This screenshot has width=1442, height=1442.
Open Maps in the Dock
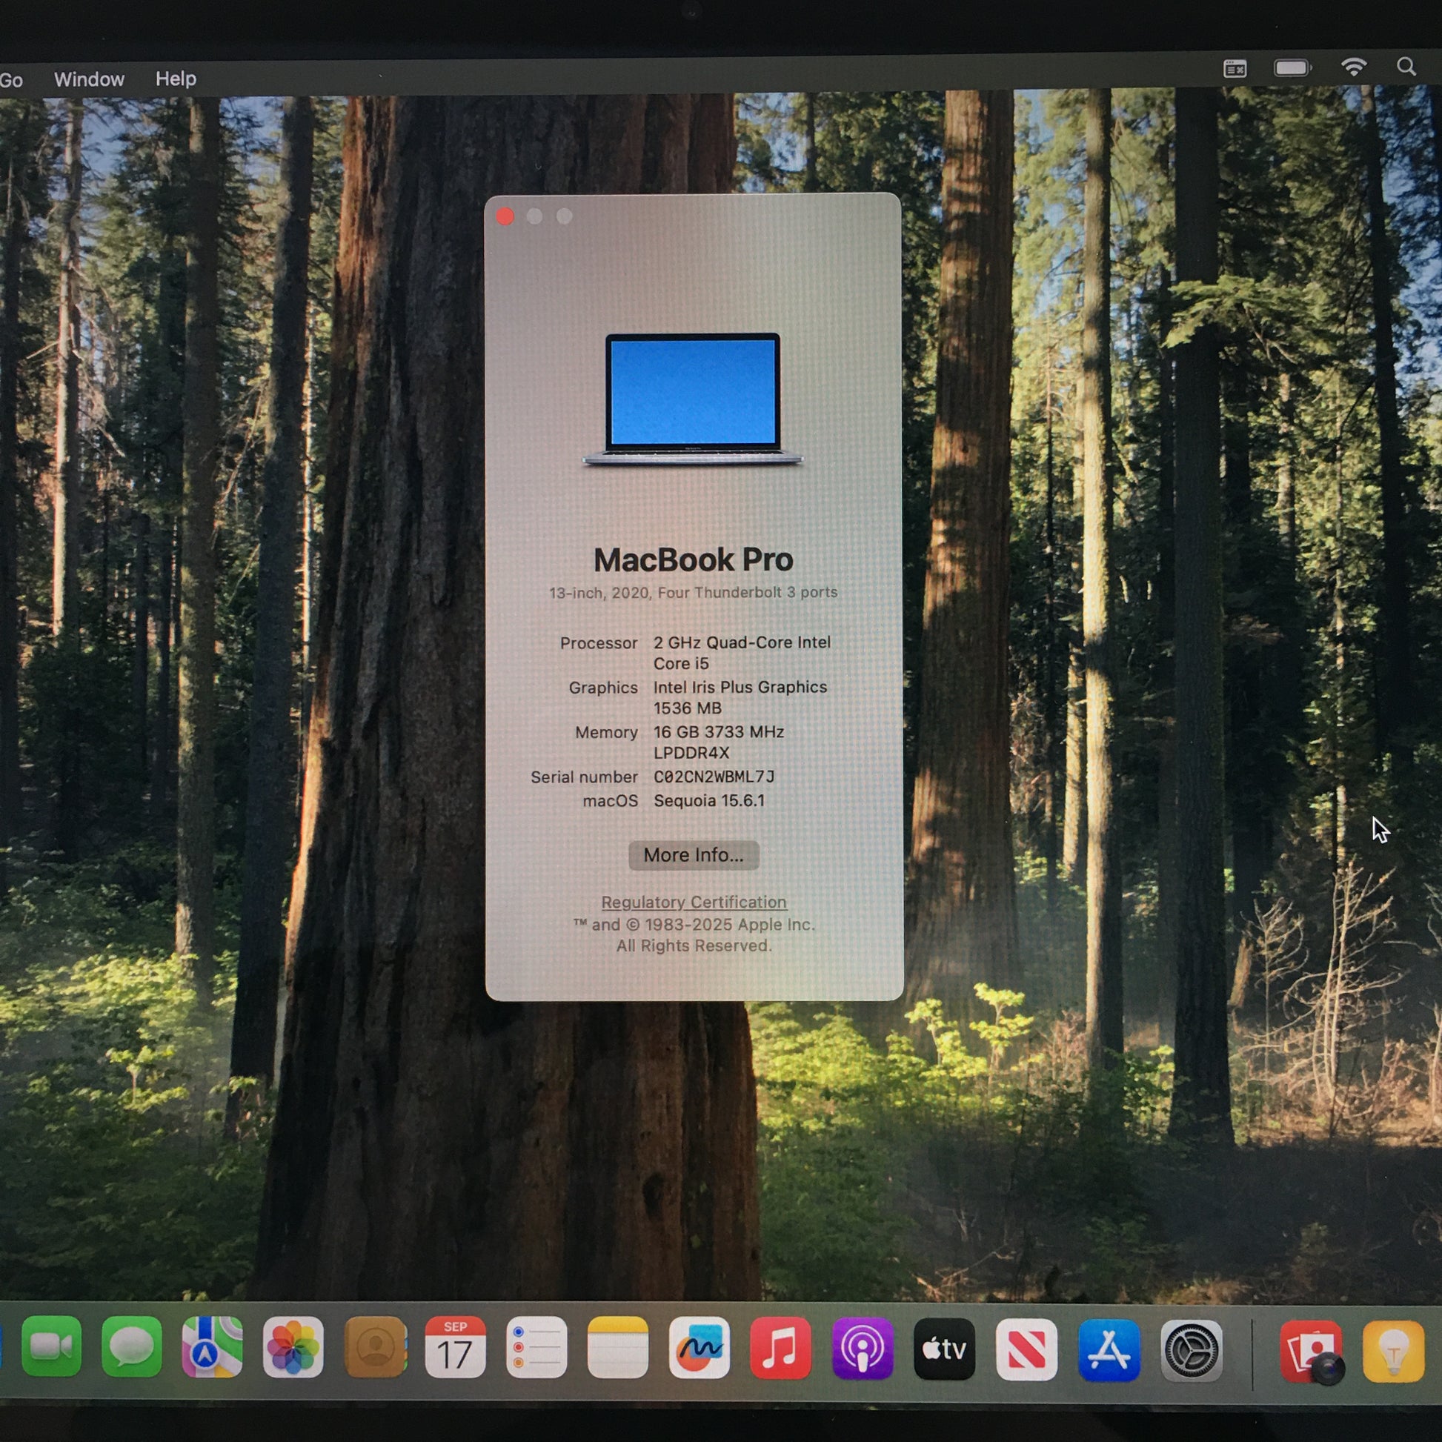coord(213,1347)
